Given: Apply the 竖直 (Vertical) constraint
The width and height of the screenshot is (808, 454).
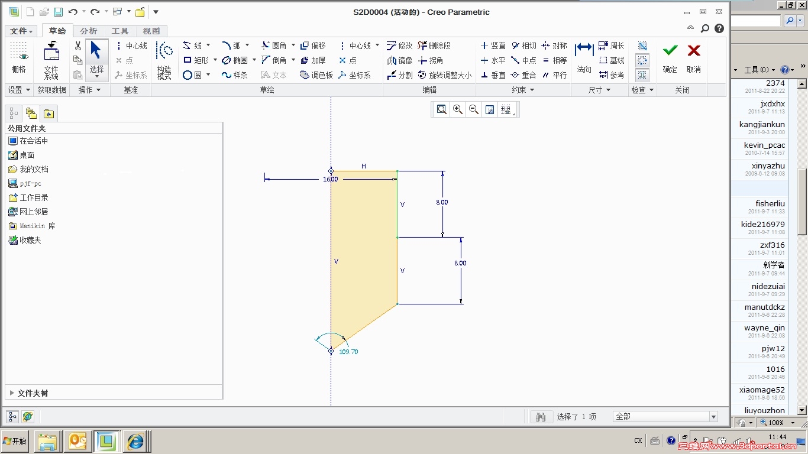Looking at the screenshot, I should tap(493, 46).
